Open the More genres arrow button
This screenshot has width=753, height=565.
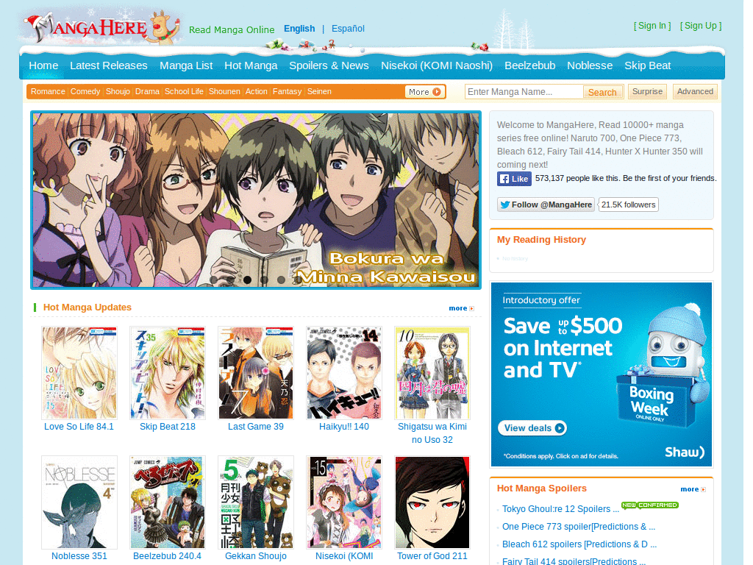coord(425,92)
